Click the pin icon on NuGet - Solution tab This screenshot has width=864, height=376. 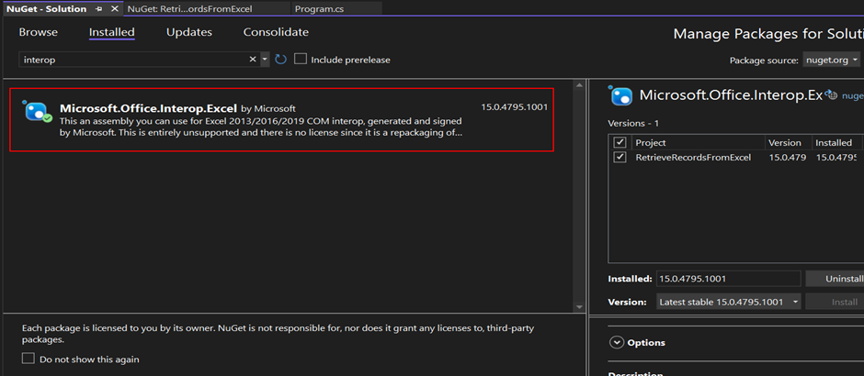(98, 8)
